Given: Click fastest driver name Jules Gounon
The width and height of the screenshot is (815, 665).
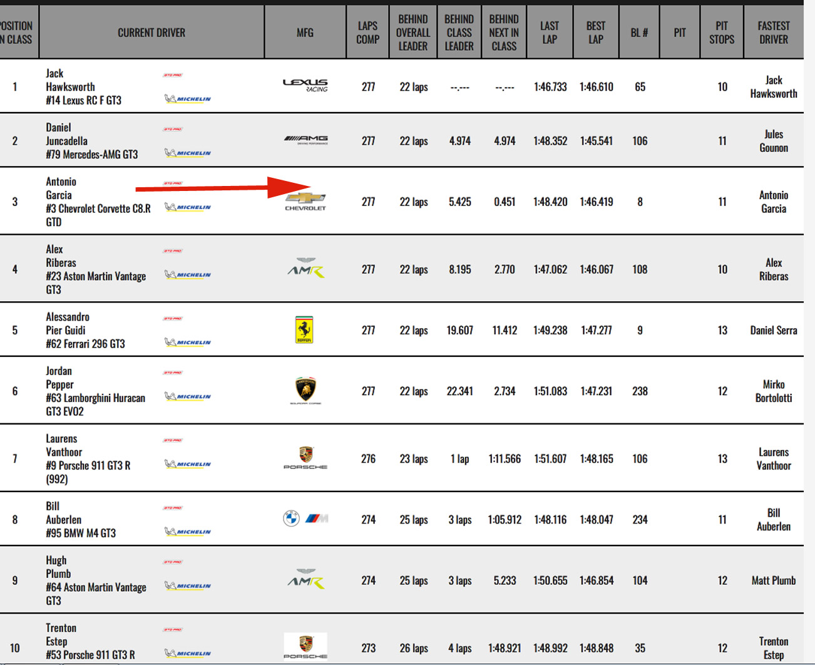Looking at the screenshot, I should 773,141.
